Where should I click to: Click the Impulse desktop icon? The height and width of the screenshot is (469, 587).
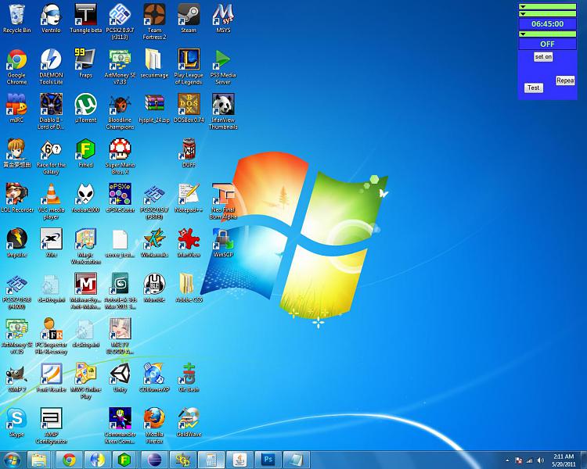click(x=16, y=243)
